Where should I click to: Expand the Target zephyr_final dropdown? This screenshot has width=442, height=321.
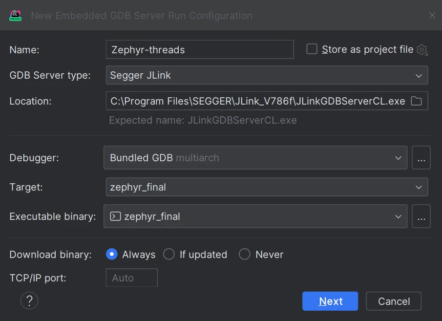point(267,187)
